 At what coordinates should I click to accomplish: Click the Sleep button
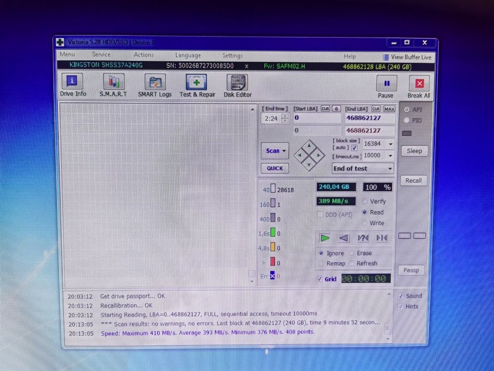click(414, 151)
